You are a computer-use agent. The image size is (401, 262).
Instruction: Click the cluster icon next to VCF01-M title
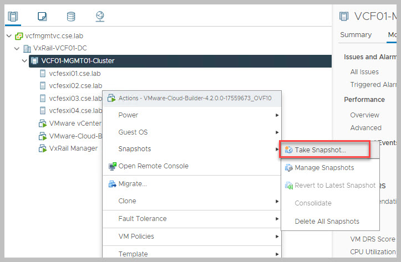pyautogui.click(x=344, y=17)
